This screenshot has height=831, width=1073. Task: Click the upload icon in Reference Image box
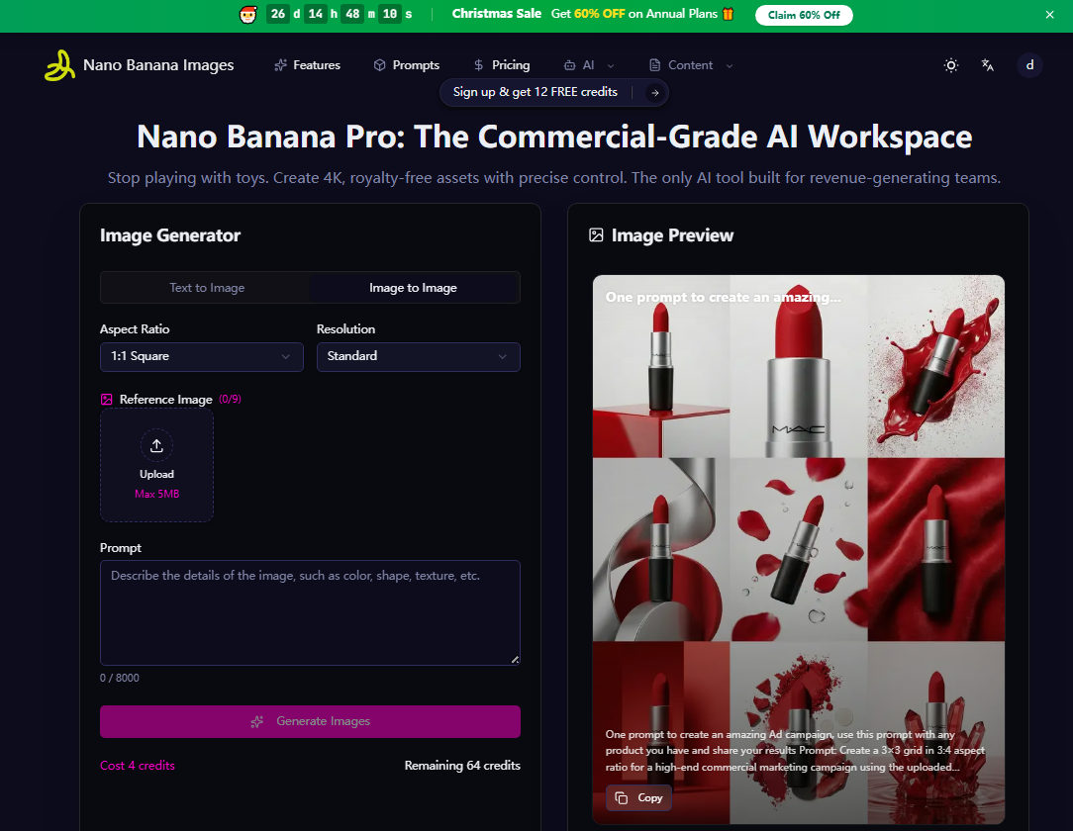[x=156, y=446]
